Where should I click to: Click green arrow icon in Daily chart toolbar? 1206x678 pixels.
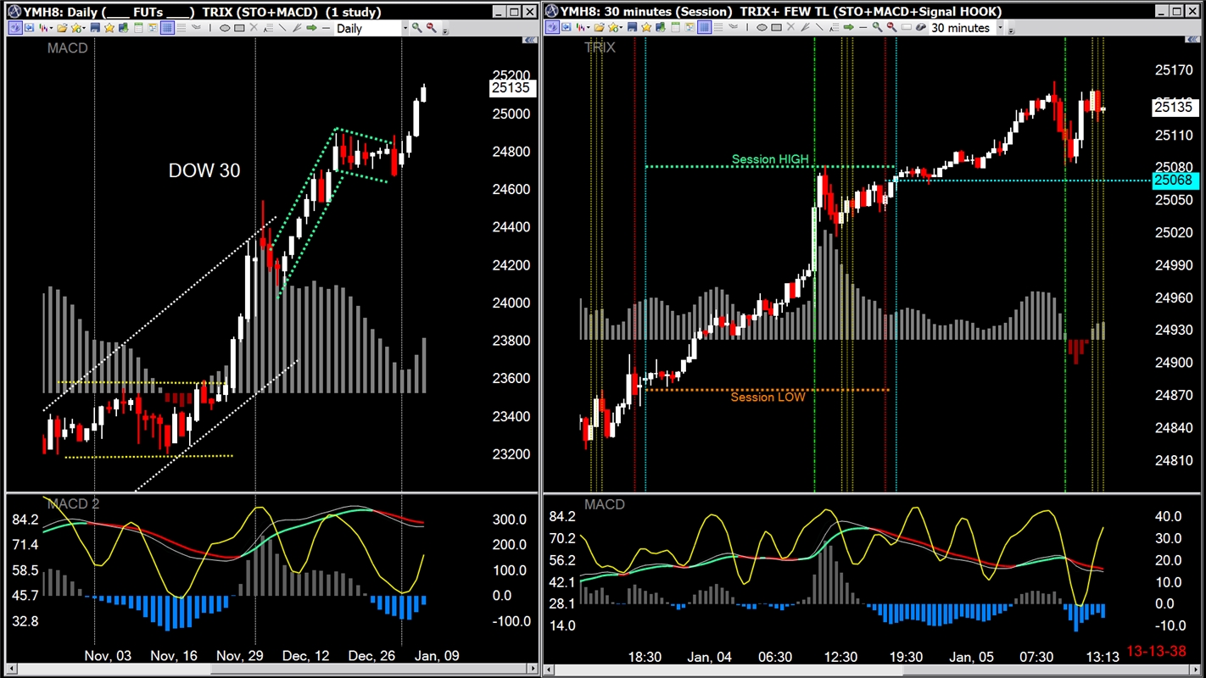[311, 28]
